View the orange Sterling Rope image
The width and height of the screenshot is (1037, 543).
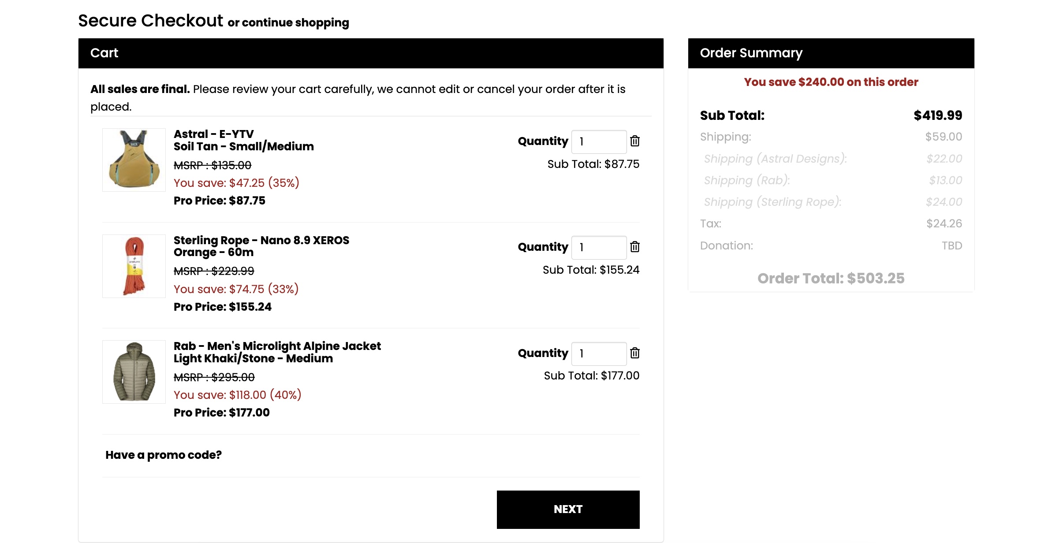[x=134, y=266]
